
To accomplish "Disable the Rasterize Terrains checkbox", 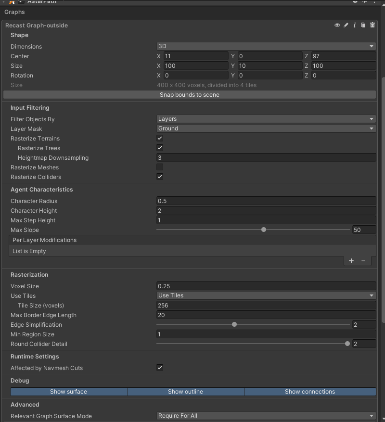I will click(160, 138).
